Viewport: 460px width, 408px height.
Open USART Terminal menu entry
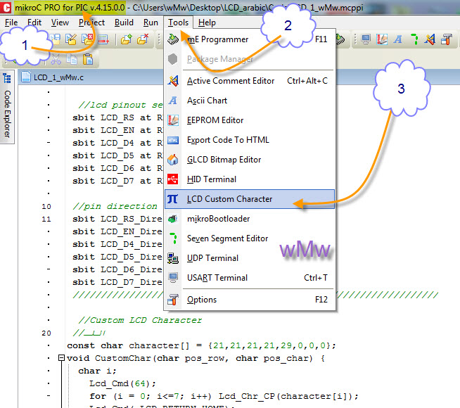pos(250,278)
